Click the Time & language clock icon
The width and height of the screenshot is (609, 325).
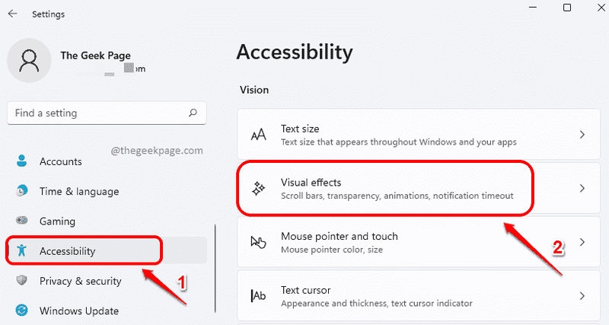pos(22,190)
